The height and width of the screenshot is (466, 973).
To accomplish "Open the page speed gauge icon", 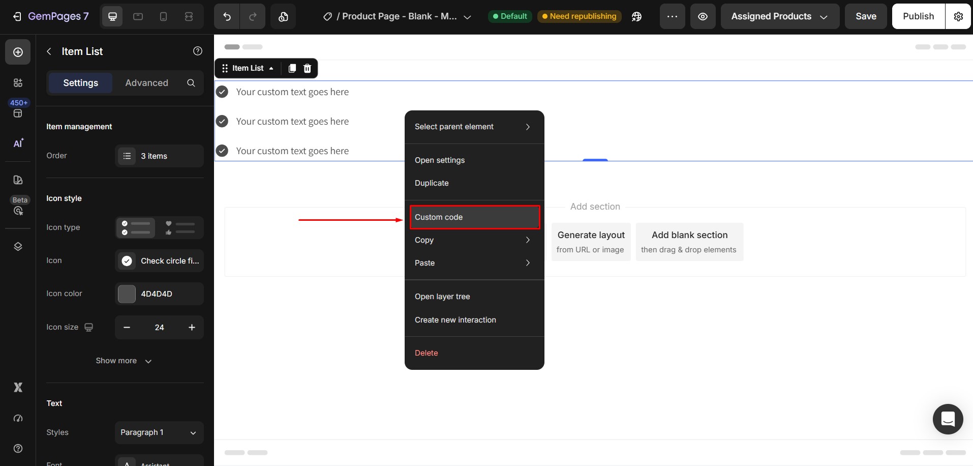I will (x=18, y=418).
